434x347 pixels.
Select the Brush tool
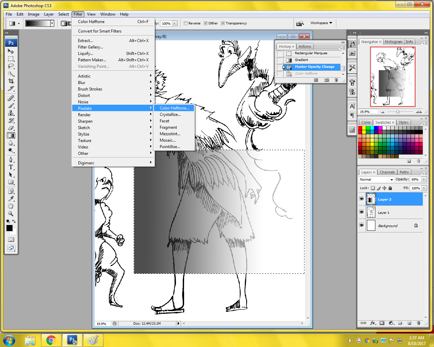pyautogui.click(x=11, y=106)
